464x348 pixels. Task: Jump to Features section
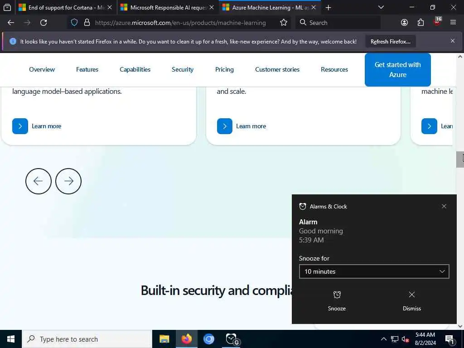point(87,69)
